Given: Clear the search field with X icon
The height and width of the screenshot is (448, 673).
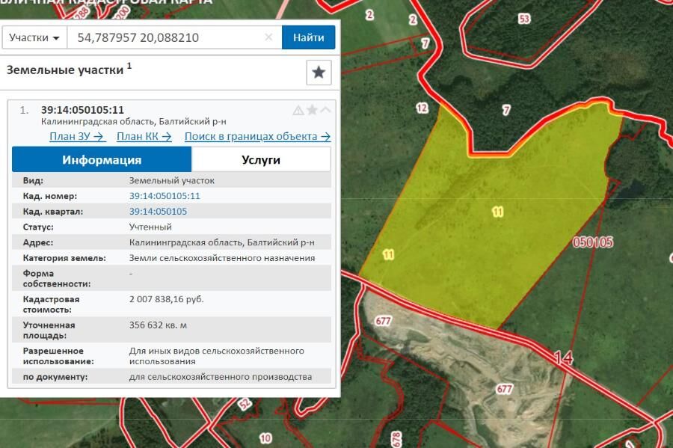Looking at the screenshot, I should 268,37.
